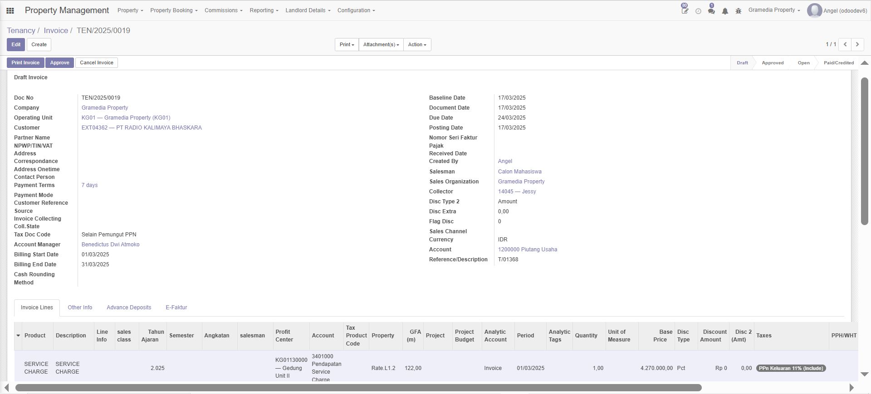This screenshot has width=871, height=394.
Task: Click reference value T/01368
Action: point(508,259)
